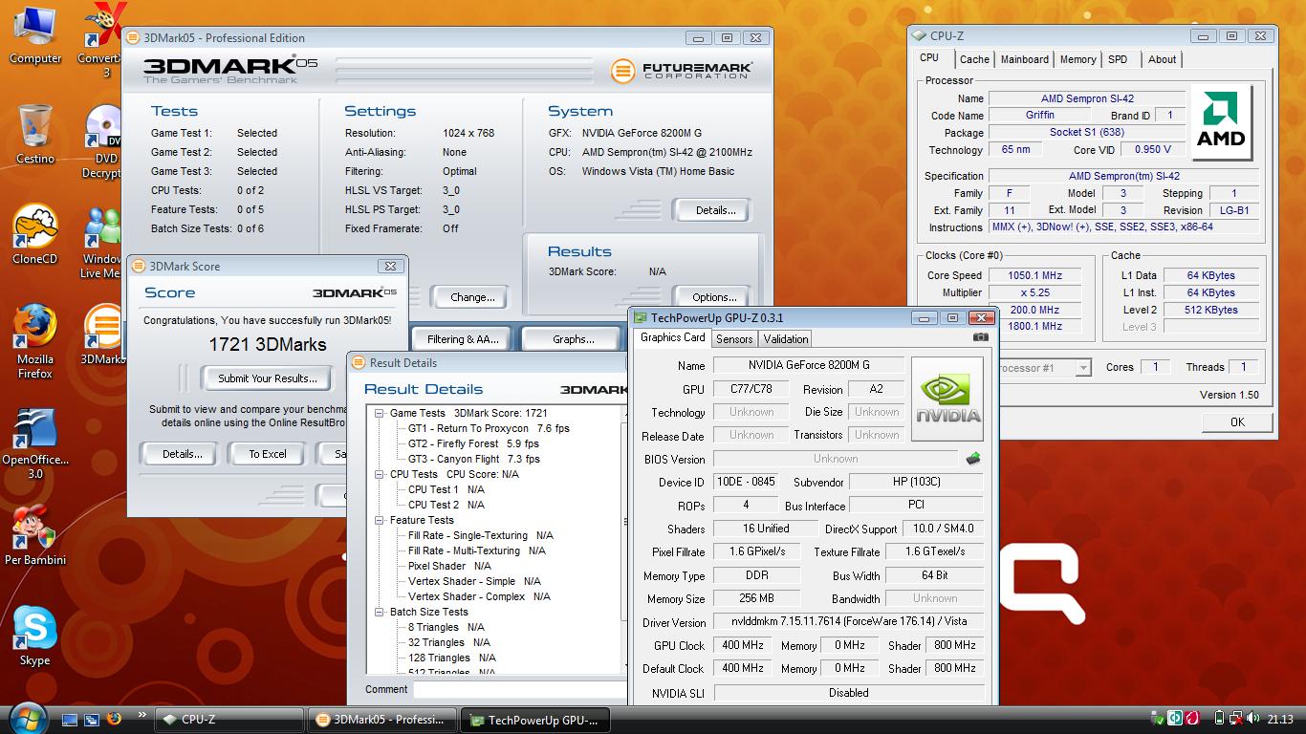Switch to the Cache tab in CPU-Z
Screen dimensions: 1306x734
click(x=974, y=59)
